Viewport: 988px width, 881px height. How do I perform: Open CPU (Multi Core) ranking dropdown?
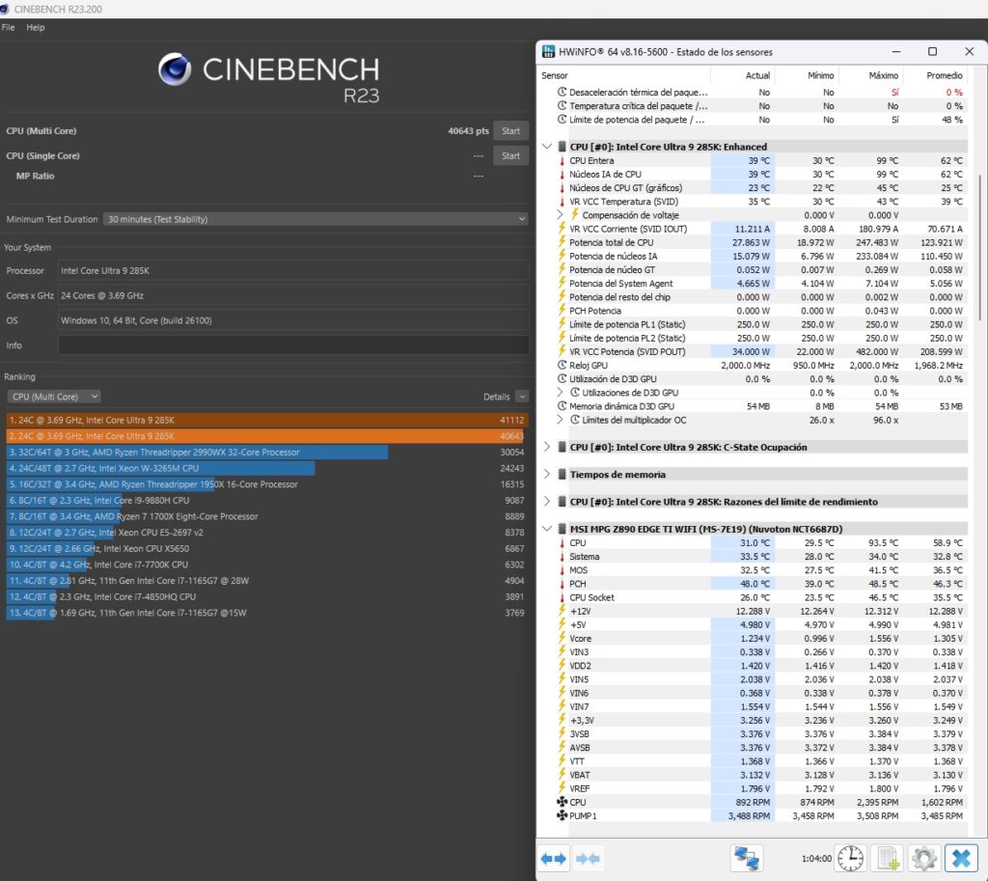coord(54,397)
